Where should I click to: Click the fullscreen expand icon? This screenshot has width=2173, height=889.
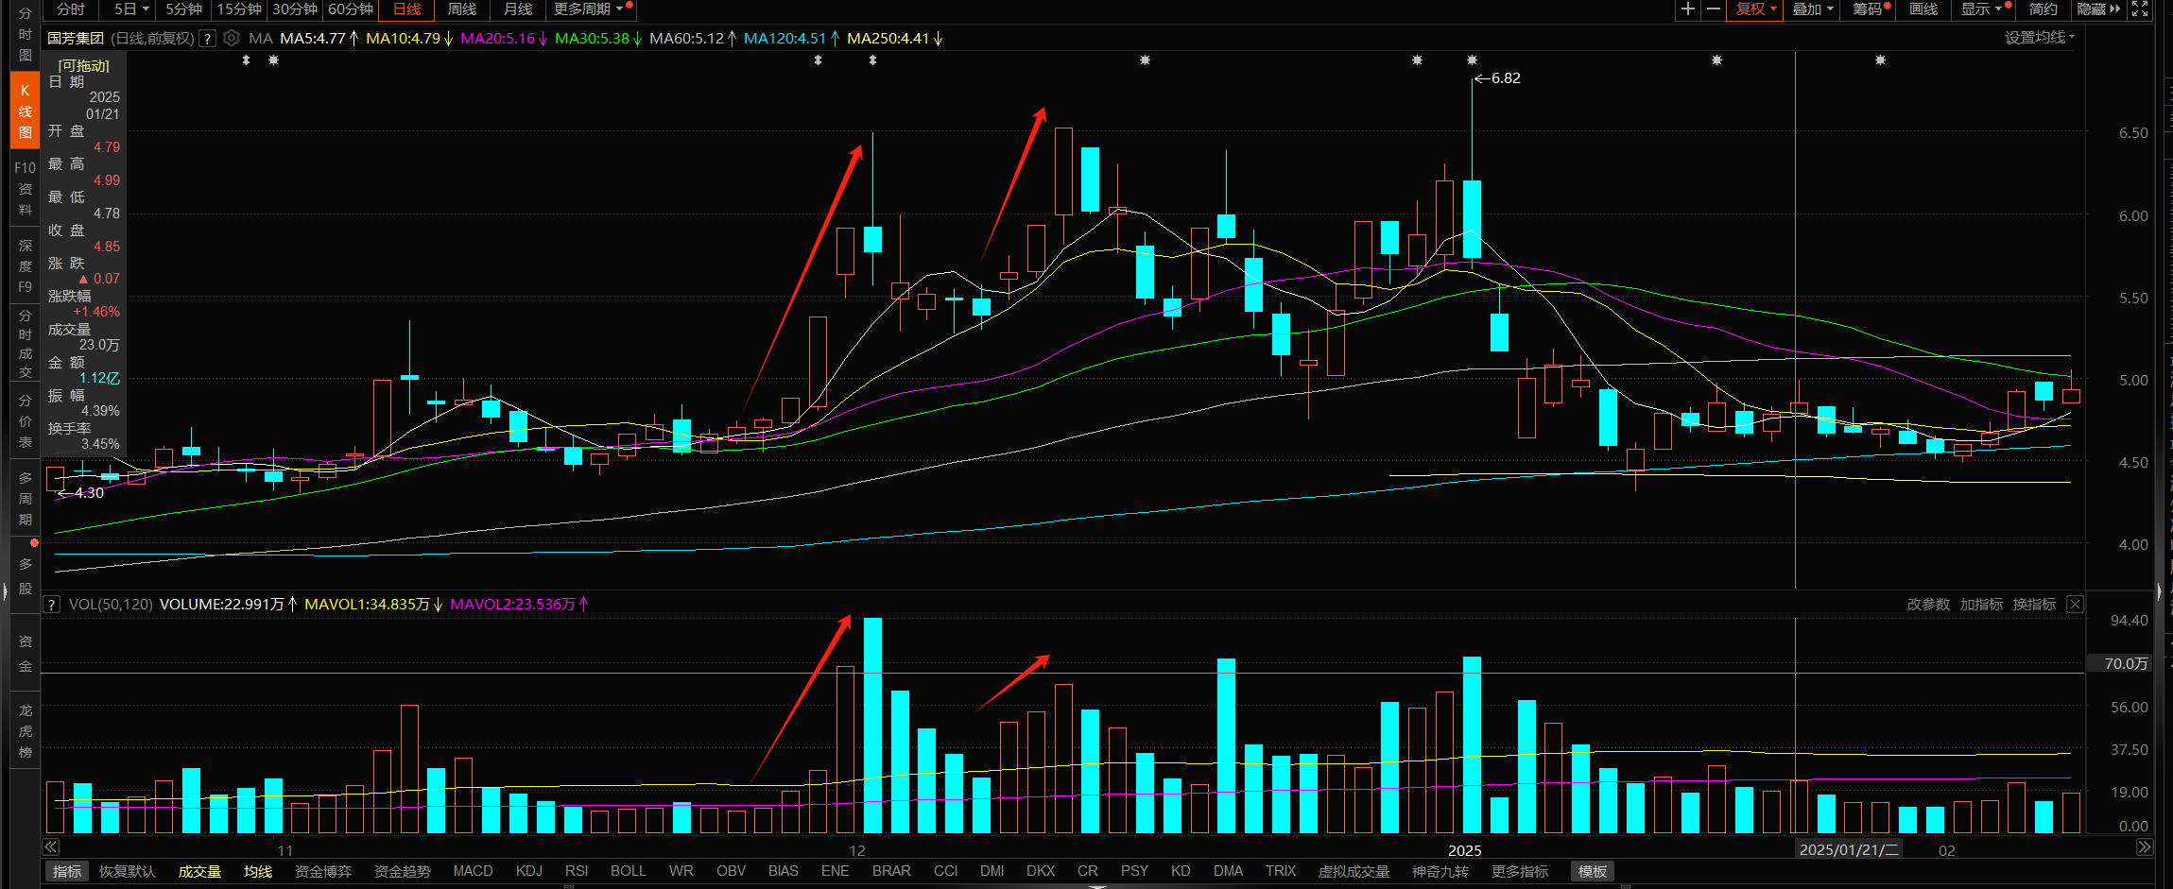pyautogui.click(x=2140, y=9)
